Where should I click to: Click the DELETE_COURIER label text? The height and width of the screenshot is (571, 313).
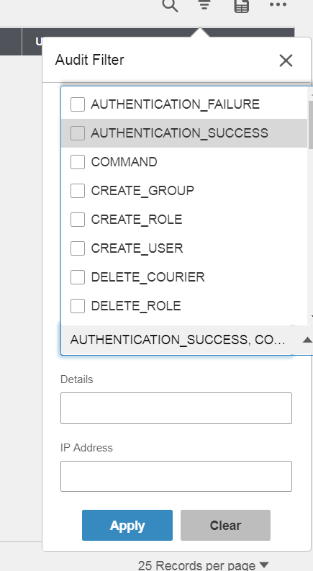pyautogui.click(x=148, y=277)
